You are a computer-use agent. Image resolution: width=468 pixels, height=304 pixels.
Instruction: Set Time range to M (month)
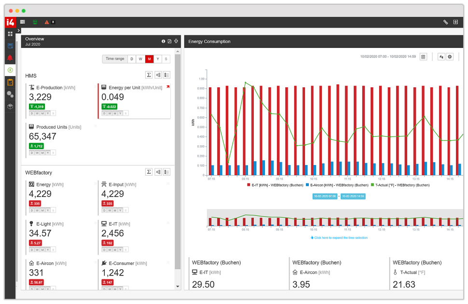click(x=149, y=59)
